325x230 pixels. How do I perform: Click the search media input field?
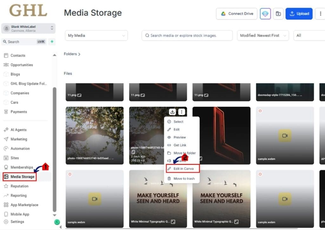[187, 35]
